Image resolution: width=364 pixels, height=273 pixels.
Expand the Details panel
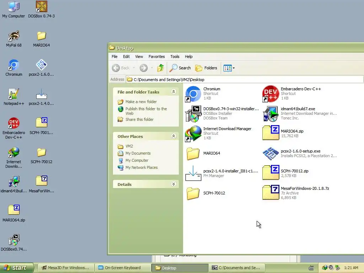(x=173, y=184)
